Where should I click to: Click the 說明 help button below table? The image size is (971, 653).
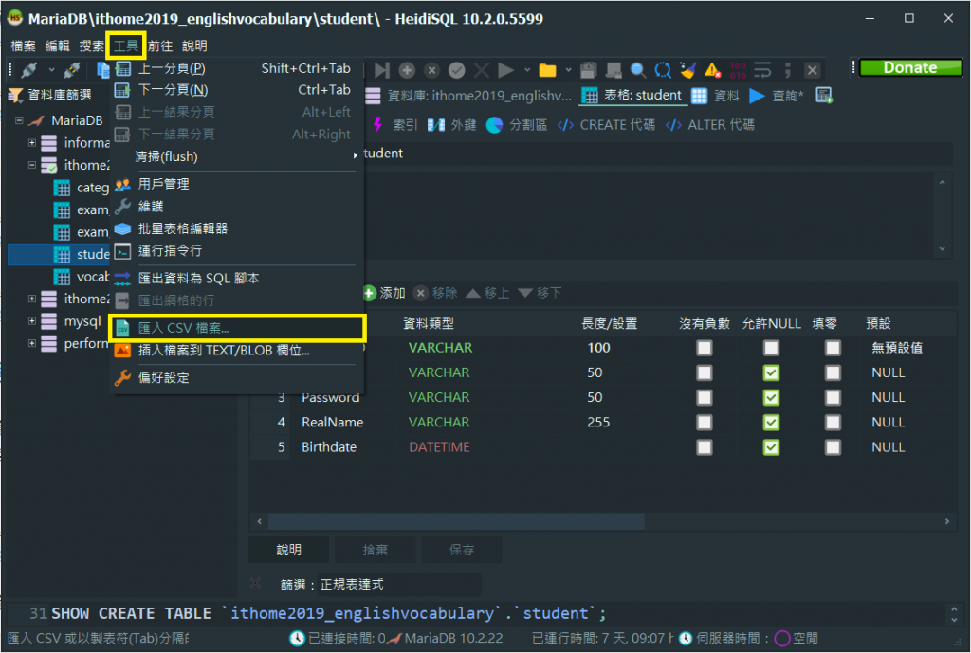click(x=288, y=550)
